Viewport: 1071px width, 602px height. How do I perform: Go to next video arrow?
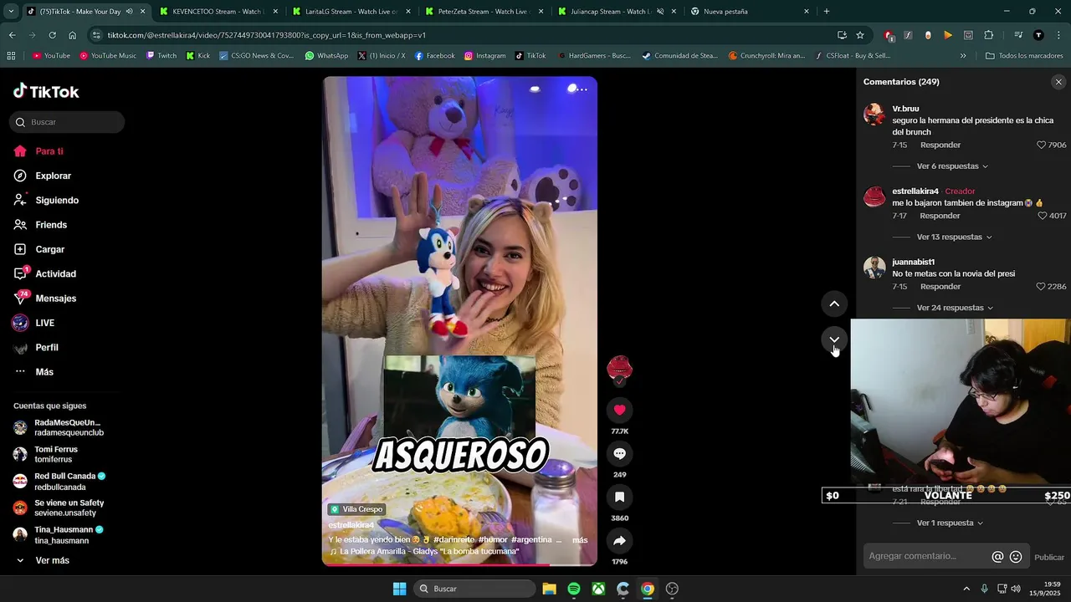tap(834, 339)
